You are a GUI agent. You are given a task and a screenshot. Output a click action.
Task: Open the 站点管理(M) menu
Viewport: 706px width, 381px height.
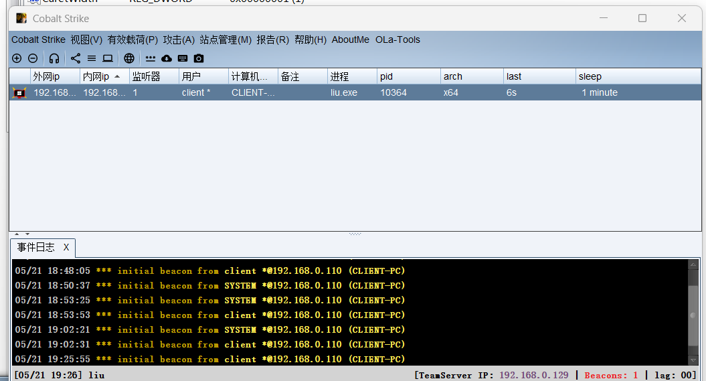point(226,40)
